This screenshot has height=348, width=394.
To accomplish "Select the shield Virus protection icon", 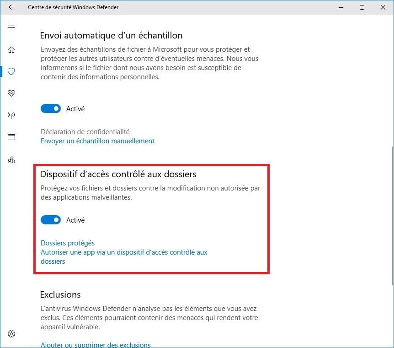I will point(11,71).
